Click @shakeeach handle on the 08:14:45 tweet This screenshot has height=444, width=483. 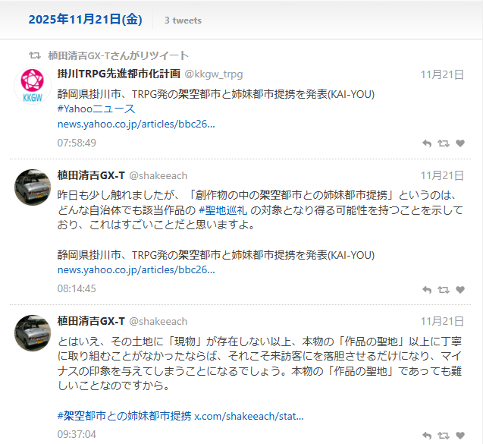pos(158,176)
